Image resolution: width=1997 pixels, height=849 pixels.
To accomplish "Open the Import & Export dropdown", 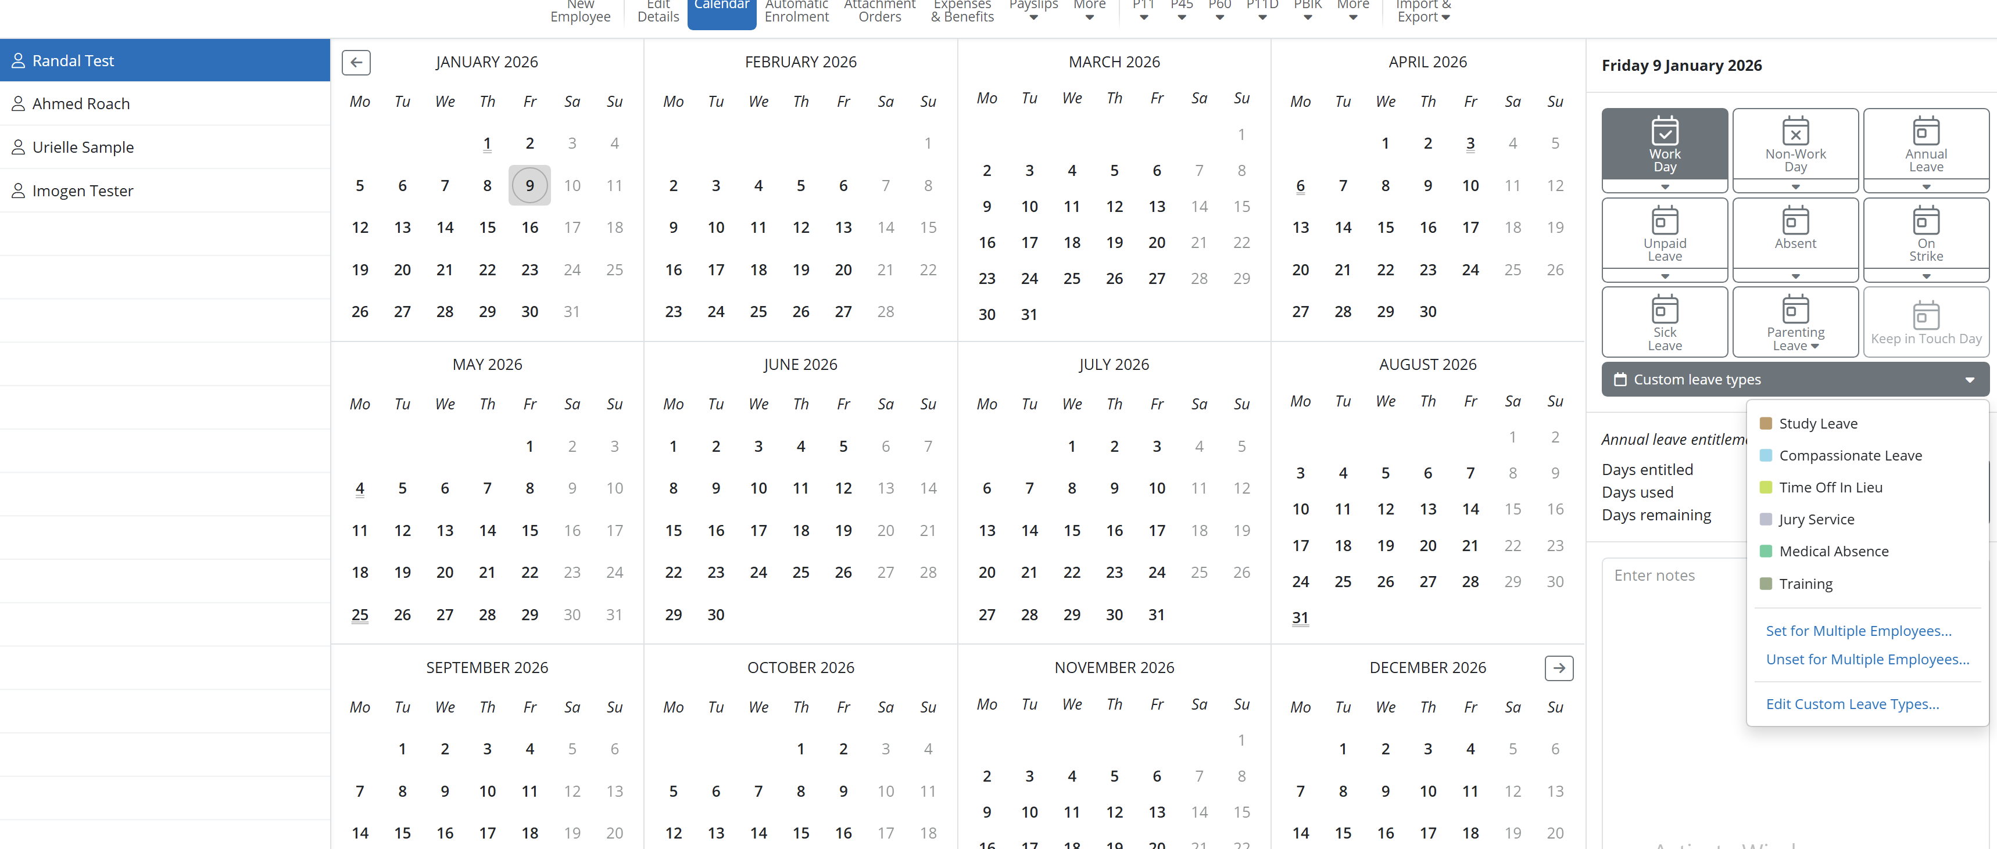I will click(x=1423, y=11).
